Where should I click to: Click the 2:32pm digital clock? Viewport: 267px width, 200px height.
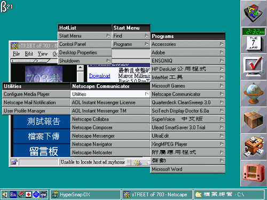point(254,32)
